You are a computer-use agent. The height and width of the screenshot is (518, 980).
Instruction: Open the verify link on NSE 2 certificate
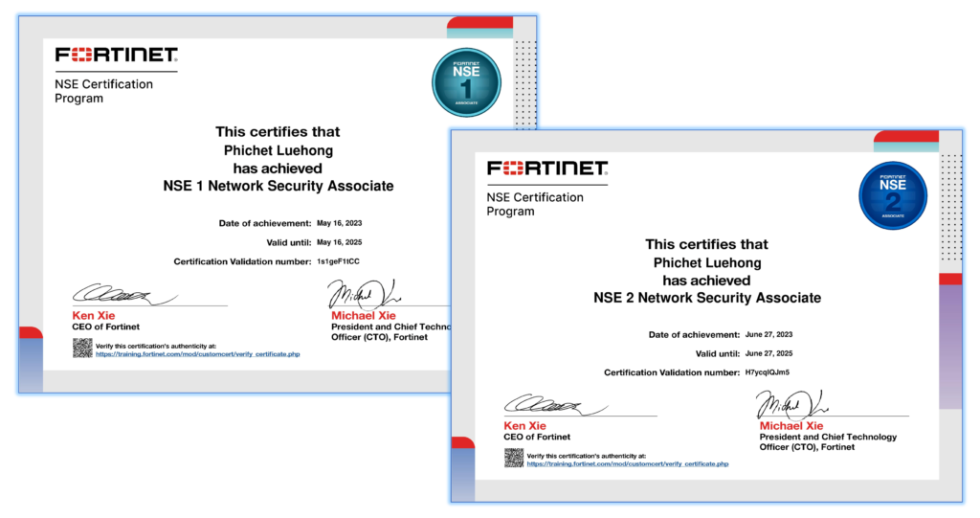point(628,464)
